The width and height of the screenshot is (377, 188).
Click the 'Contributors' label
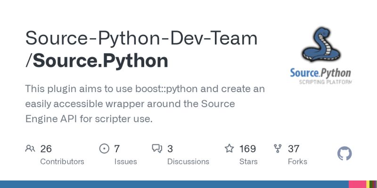point(62,162)
